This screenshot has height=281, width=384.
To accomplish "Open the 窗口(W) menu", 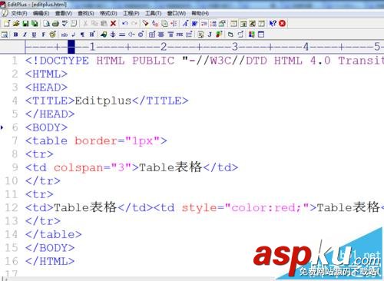I will [177, 13].
